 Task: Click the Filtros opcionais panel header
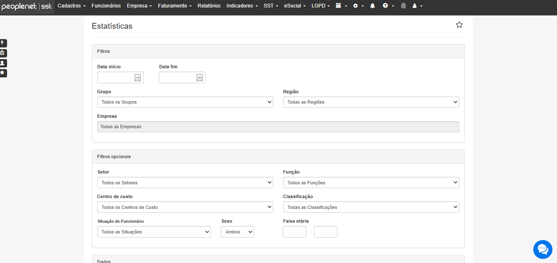pos(278,156)
